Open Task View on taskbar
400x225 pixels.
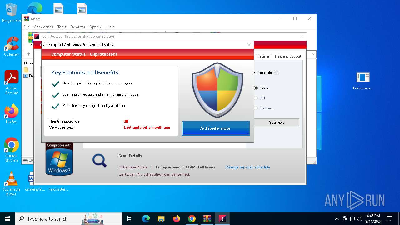point(130,219)
